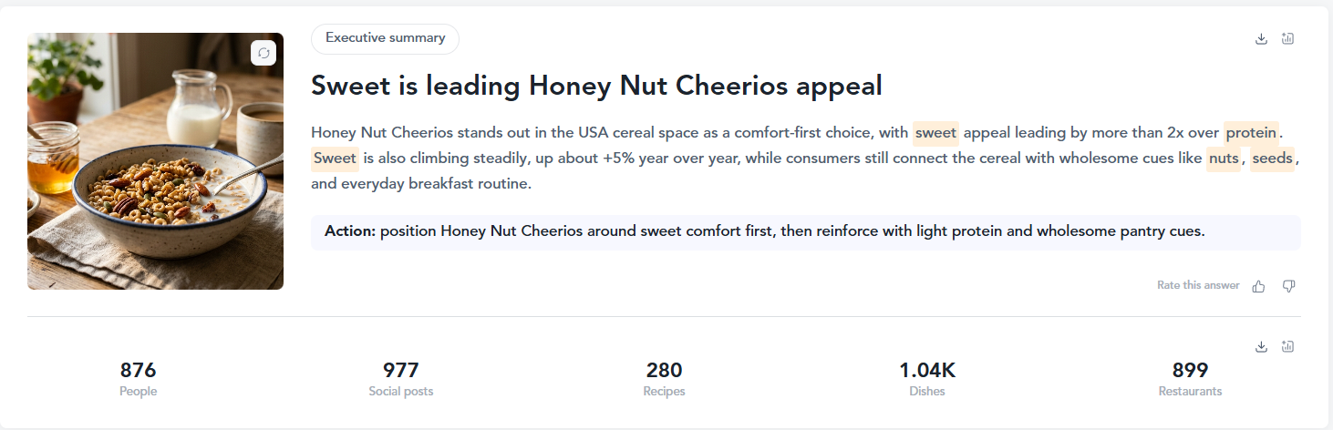Open the 1.04K Dishes statistic
Screen dimensions: 1333x430
(x=927, y=379)
